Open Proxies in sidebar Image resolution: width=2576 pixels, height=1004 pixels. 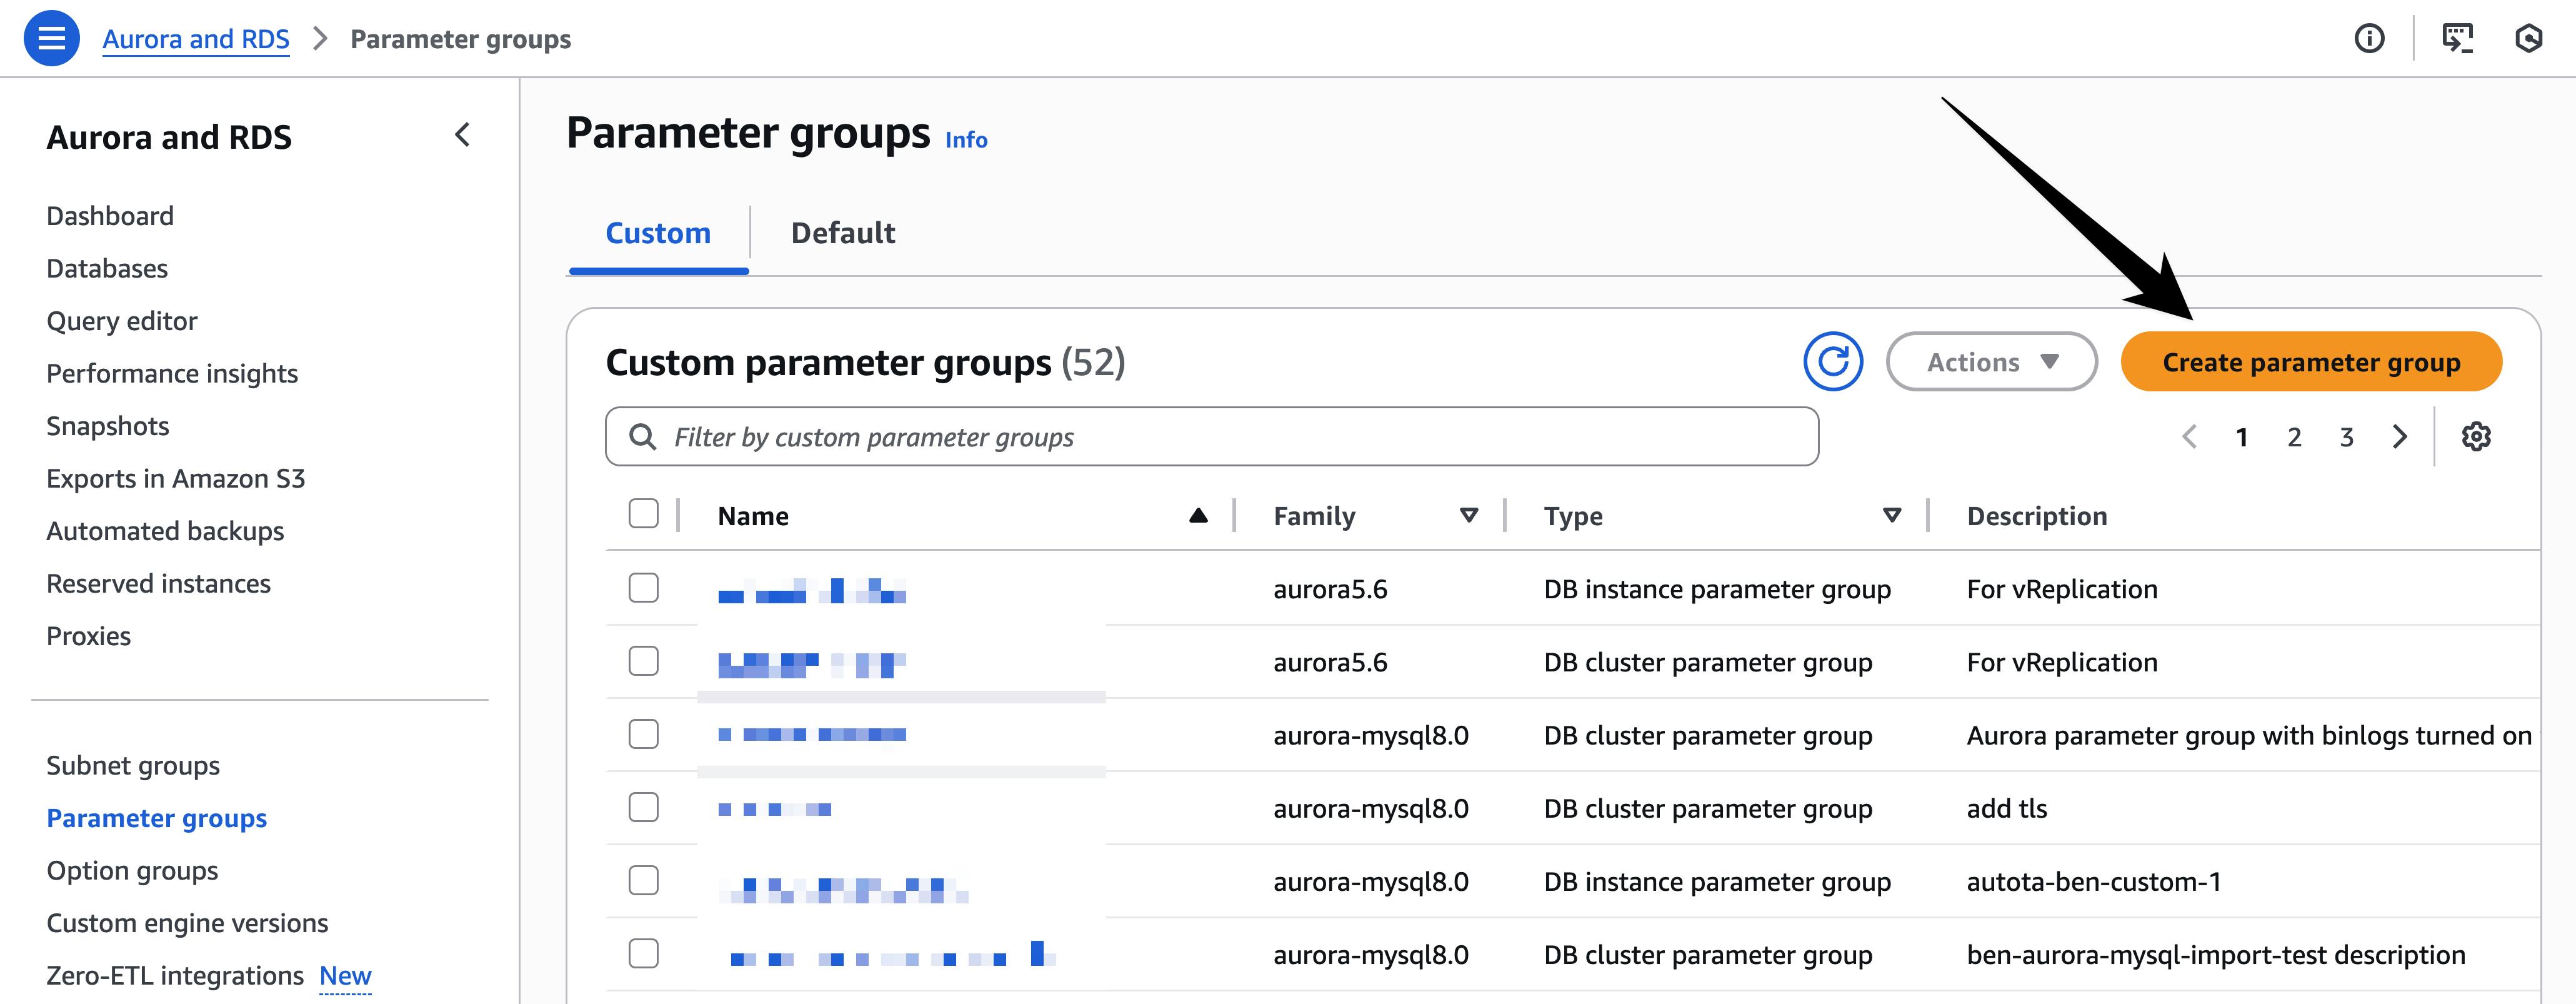point(88,636)
